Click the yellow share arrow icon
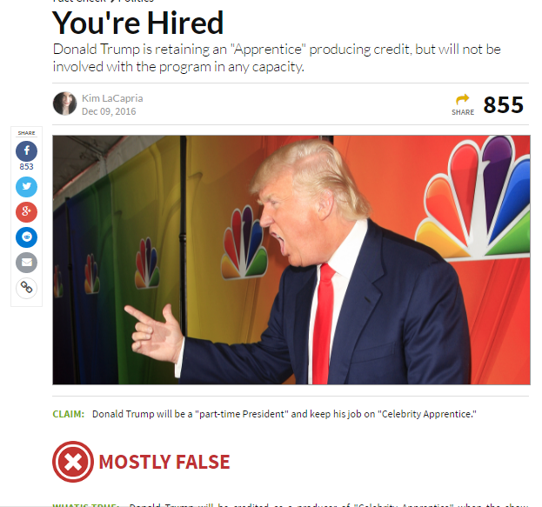Screen dimensions: 542x507 (x=463, y=99)
